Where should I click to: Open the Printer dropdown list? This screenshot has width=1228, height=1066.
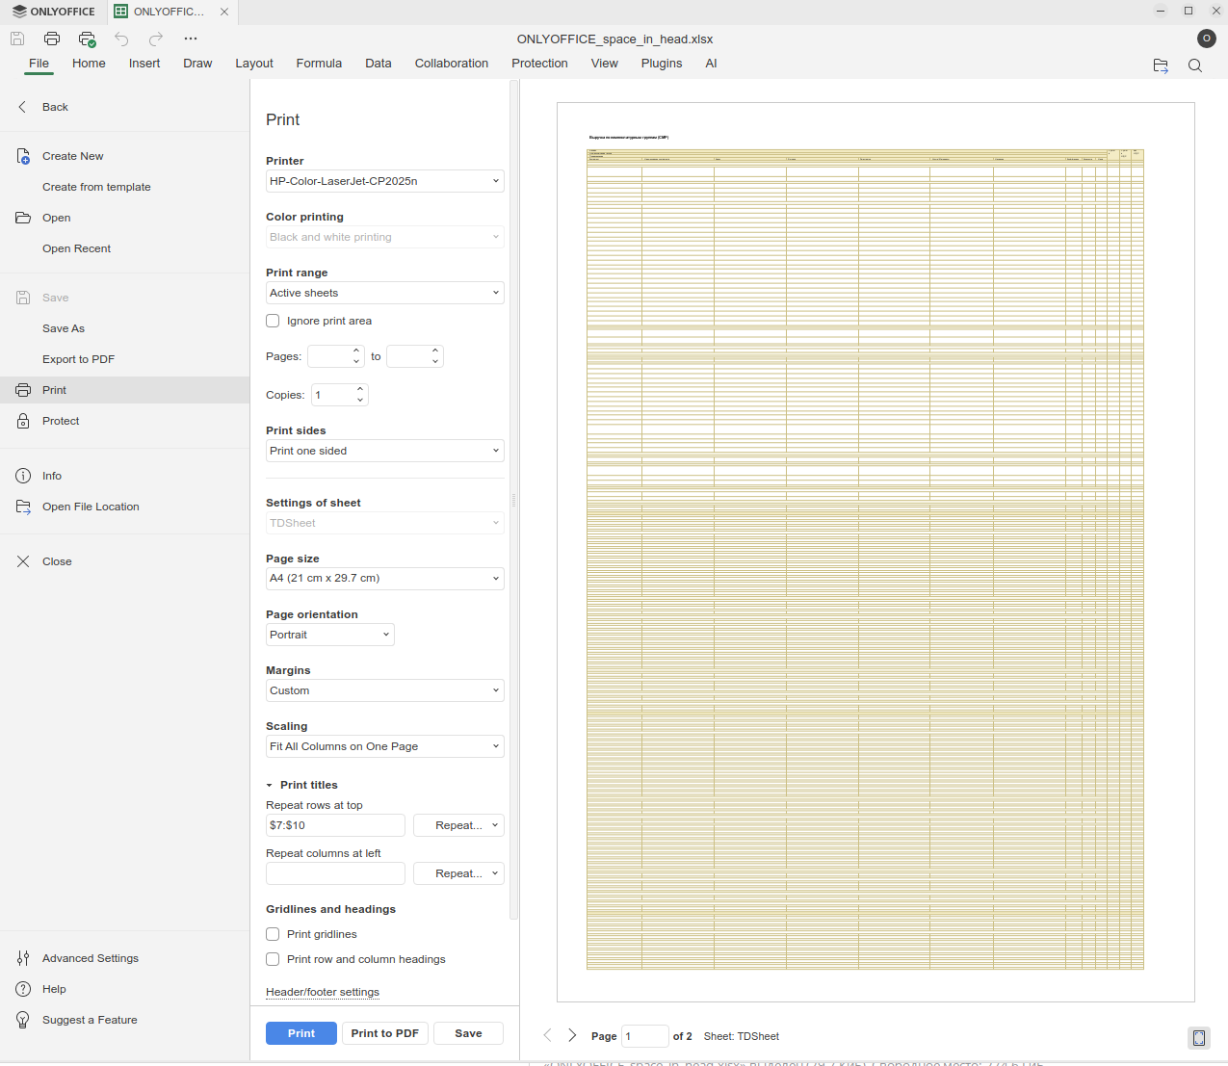click(384, 181)
